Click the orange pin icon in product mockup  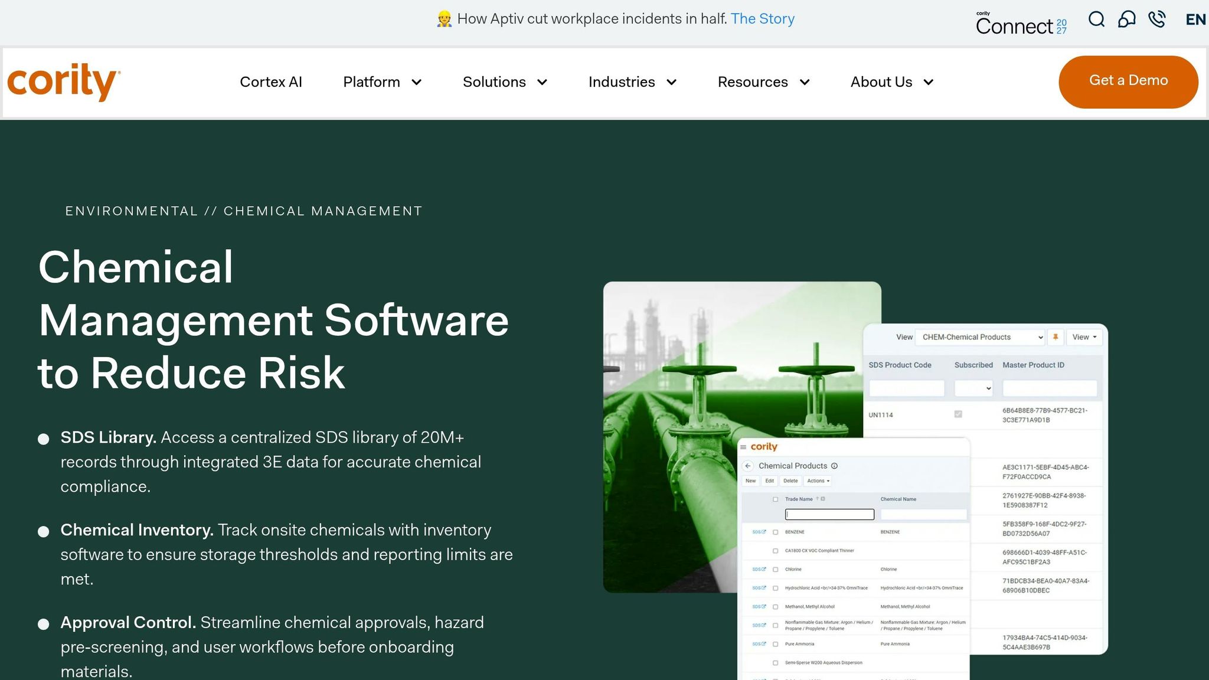tap(1056, 337)
